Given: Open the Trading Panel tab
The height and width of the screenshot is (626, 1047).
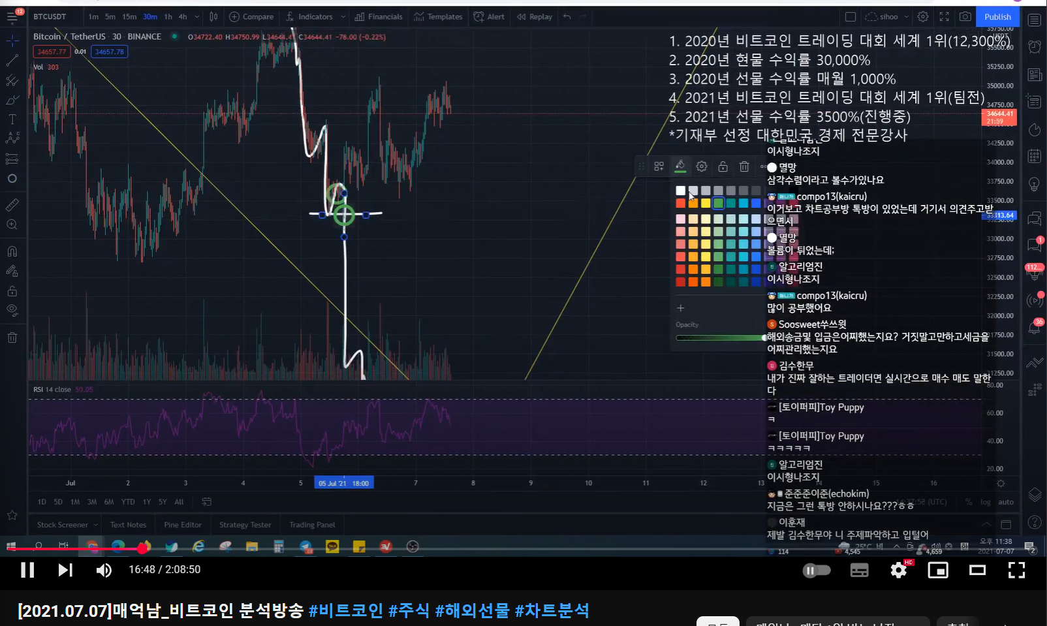Looking at the screenshot, I should point(312,525).
